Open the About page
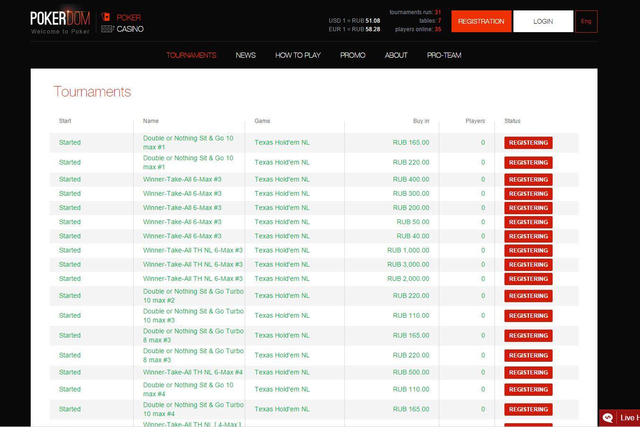 click(396, 55)
